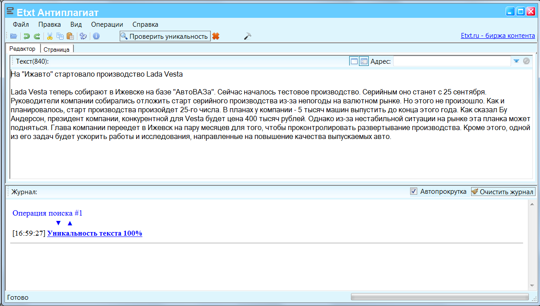Jump to next match down arrow
Viewport: 540px width, 306px height.
tap(58, 223)
